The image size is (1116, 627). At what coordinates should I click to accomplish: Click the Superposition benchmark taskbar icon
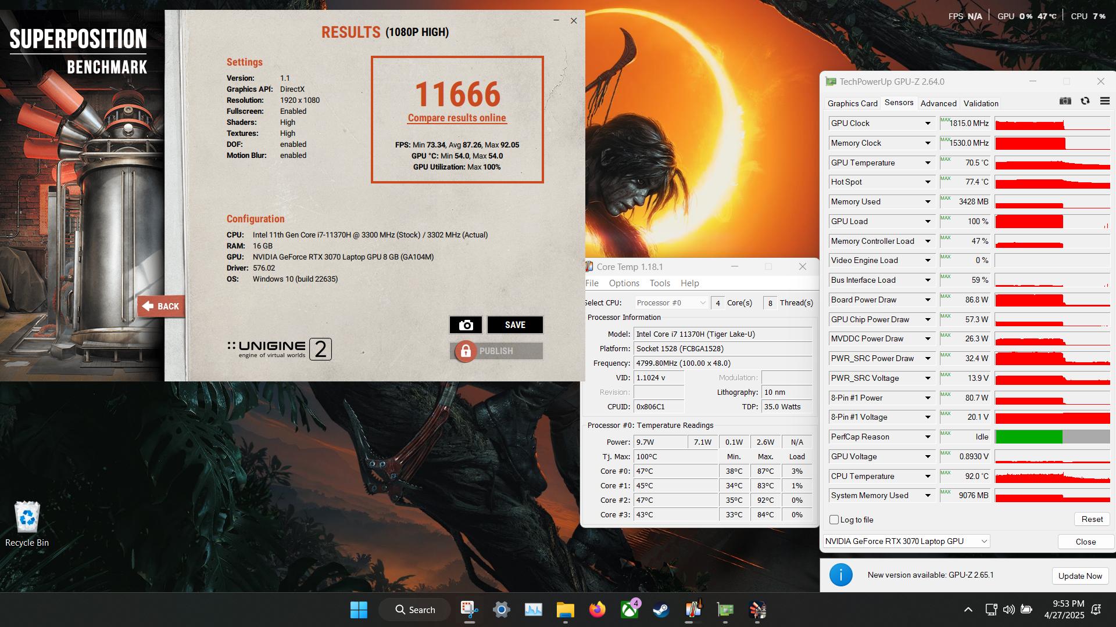[x=757, y=610]
